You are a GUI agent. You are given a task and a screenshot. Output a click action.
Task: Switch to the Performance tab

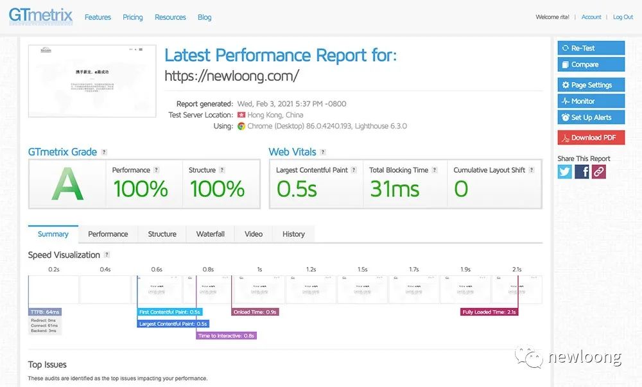coord(108,234)
